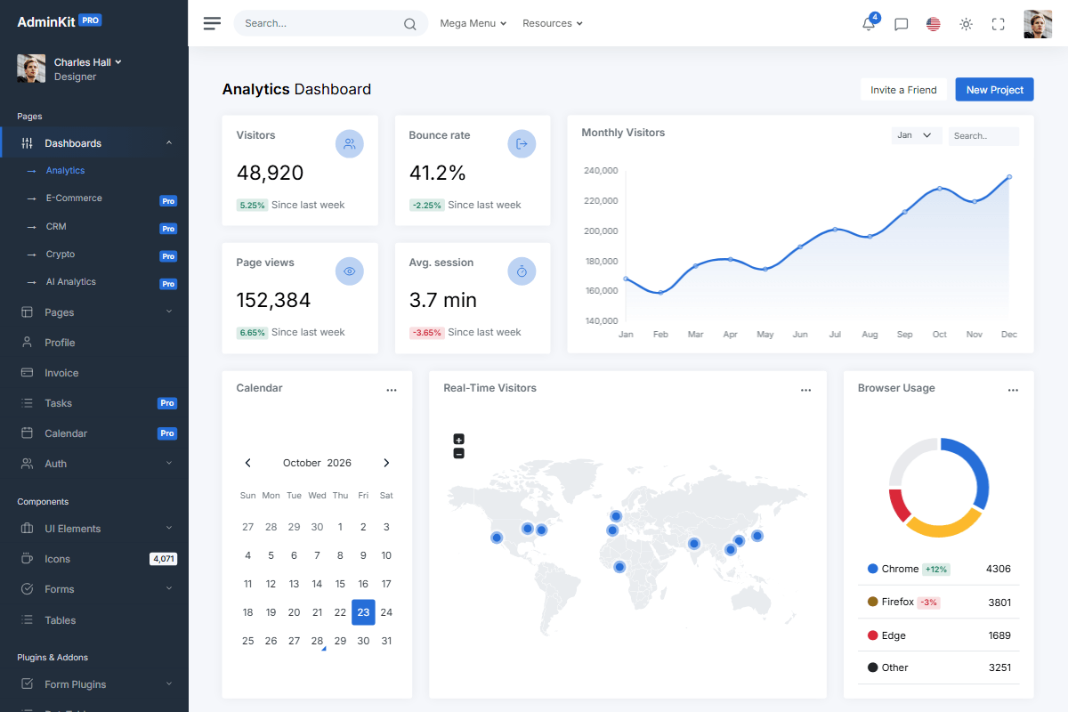Open the CRM dashboard link

pyautogui.click(x=56, y=227)
